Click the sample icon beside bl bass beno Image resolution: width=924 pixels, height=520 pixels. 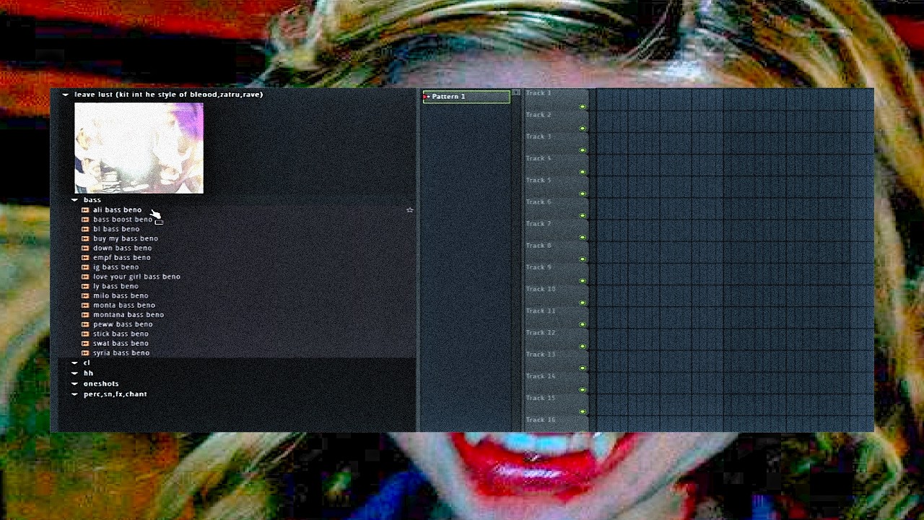(x=85, y=229)
